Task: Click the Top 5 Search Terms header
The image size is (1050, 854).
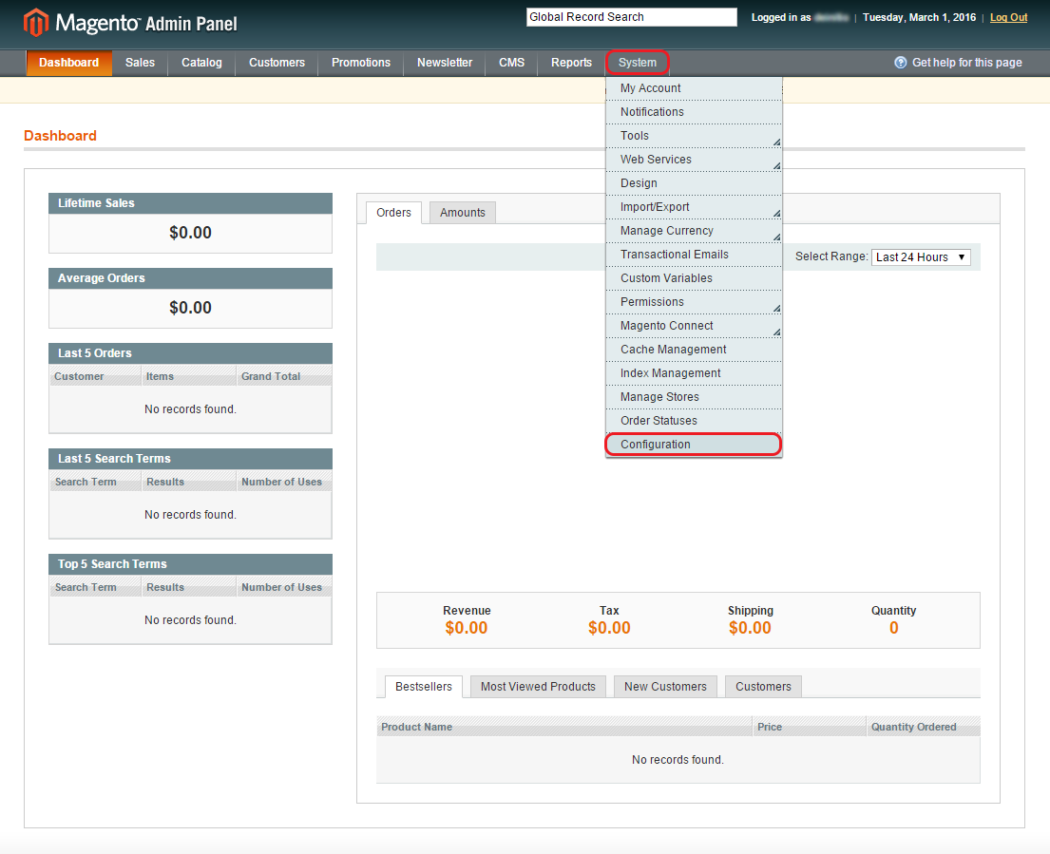Action: pyautogui.click(x=190, y=564)
